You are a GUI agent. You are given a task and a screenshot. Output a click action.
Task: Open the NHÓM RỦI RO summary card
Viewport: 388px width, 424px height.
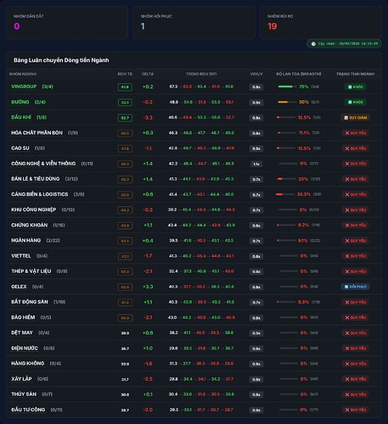(321, 23)
